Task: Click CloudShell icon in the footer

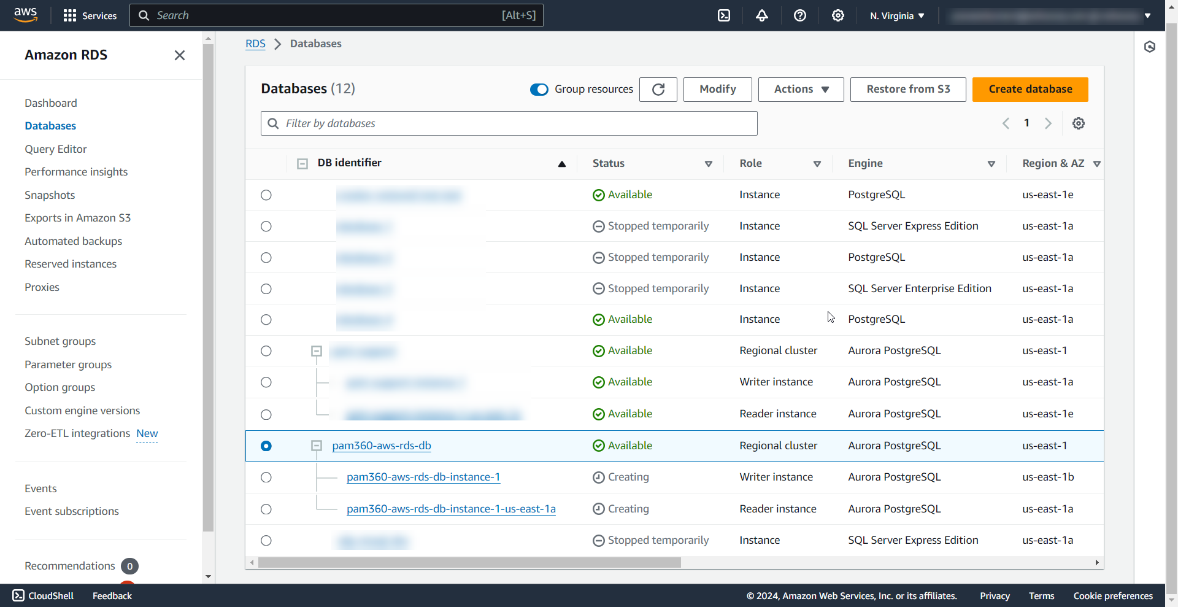Action: click(18, 595)
